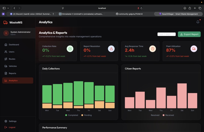The image size is (204, 132).
Task: Reload the localhost page
Action: click(141, 8)
